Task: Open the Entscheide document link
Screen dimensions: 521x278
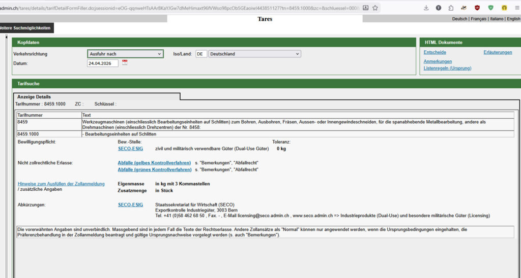Action: [435, 52]
